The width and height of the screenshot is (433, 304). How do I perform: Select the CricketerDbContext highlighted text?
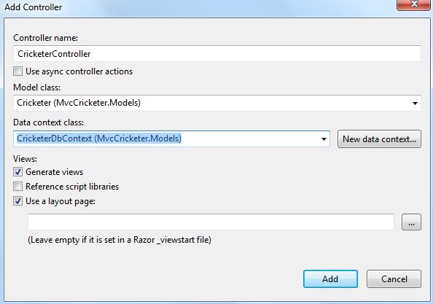(x=99, y=139)
